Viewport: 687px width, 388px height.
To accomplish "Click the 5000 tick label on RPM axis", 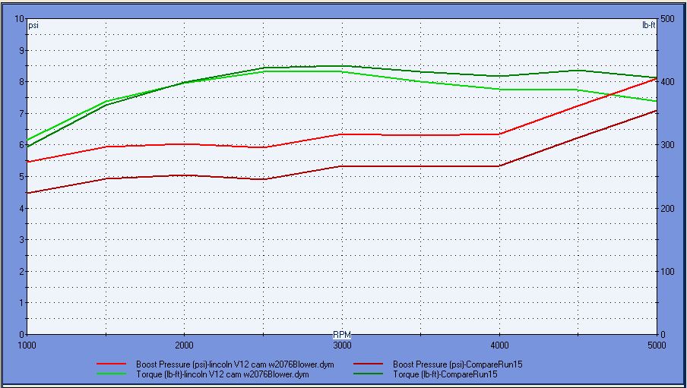I will coord(656,344).
